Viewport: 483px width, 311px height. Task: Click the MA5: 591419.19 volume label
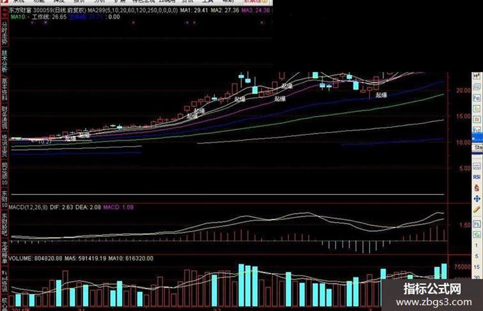pos(85,258)
